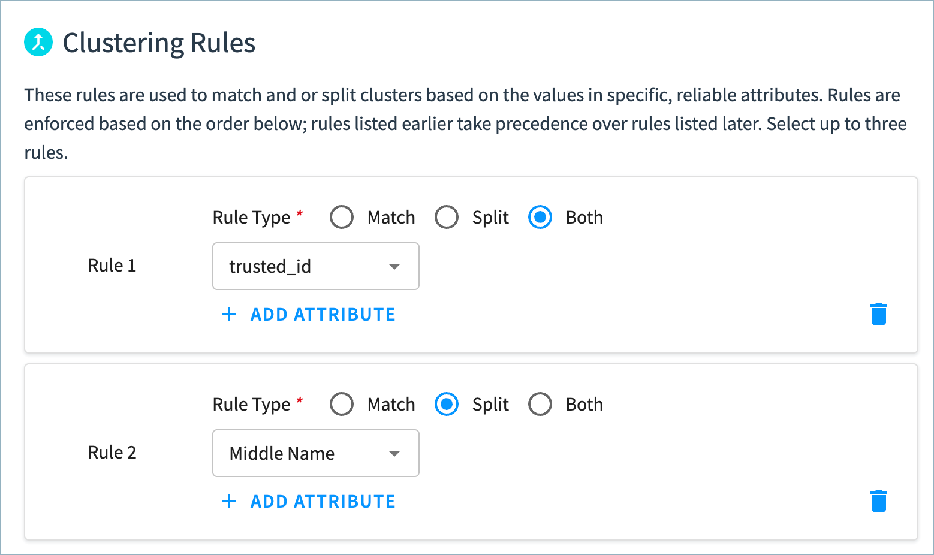Click the Rule 2 label
This screenshot has width=934, height=555.
pyautogui.click(x=112, y=452)
